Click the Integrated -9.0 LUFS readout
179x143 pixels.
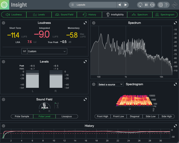tap(42, 34)
